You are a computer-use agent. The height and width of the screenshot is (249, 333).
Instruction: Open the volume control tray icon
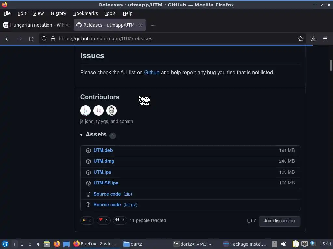(284, 244)
